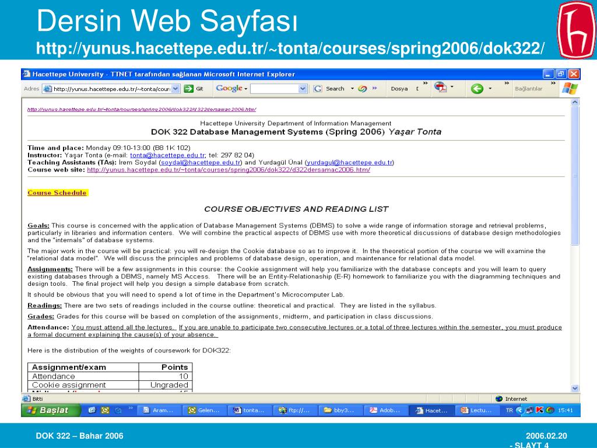Viewport: 597px width, 448px height.
Task: Click the Windows flag throbber icon
Action: pyautogui.click(x=570, y=89)
